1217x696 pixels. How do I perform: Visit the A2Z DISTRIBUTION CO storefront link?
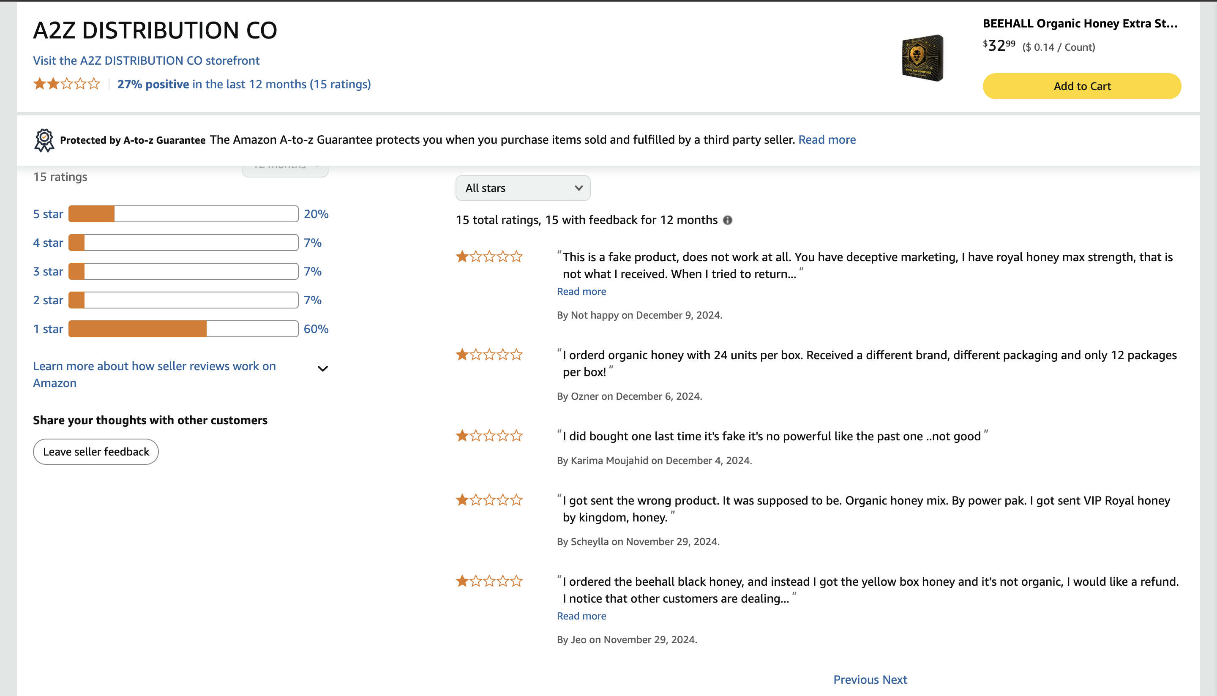[x=146, y=60]
